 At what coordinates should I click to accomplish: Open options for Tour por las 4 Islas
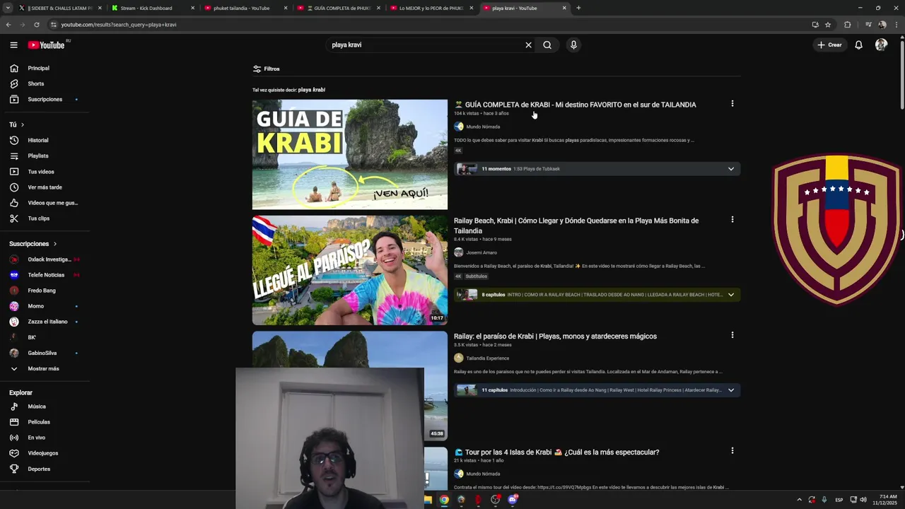732,451
